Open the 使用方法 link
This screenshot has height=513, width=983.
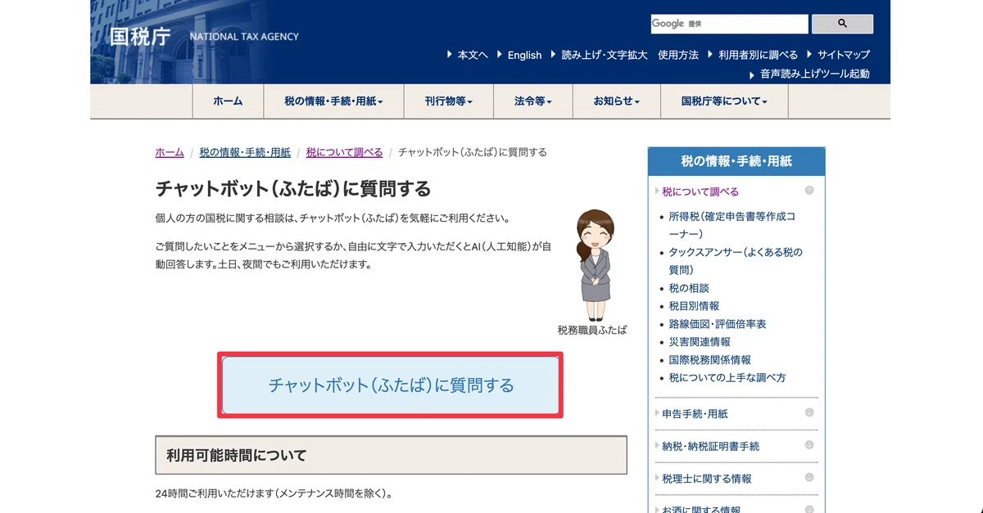[678, 55]
